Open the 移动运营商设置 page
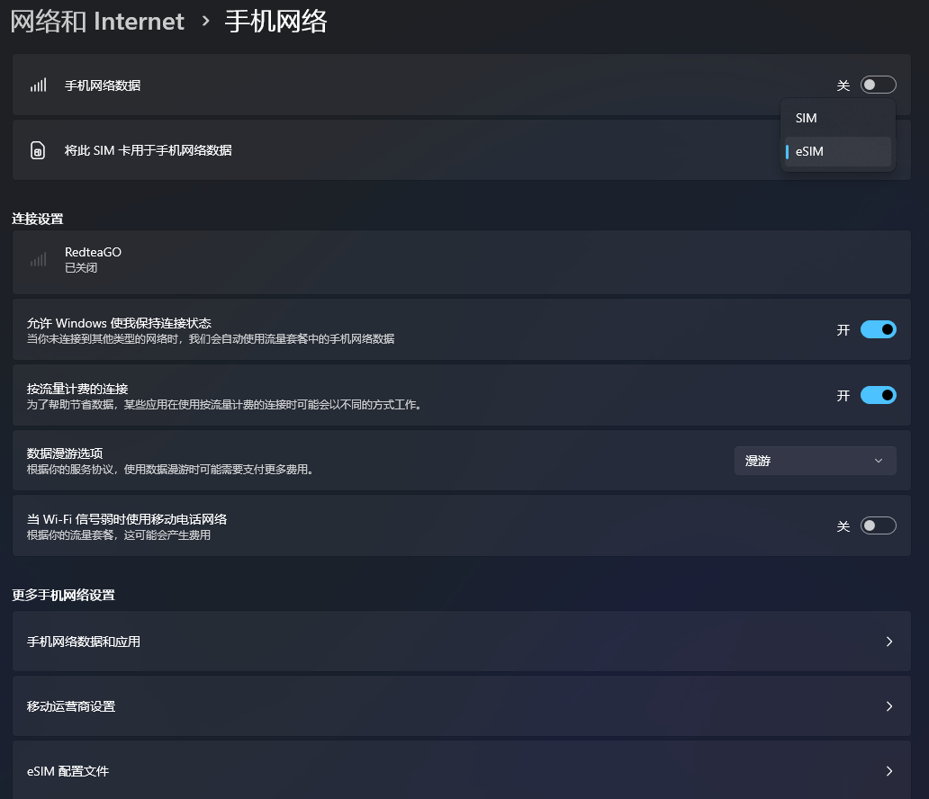The height and width of the screenshot is (799, 929). pos(461,706)
